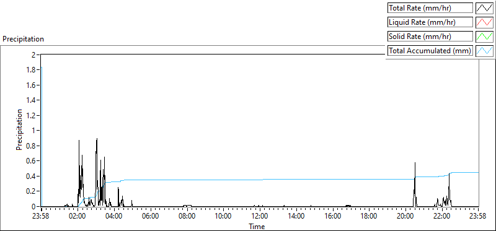The width and height of the screenshot is (496, 231).
Task: Click the tallest rate peak near 03:00
Action: coord(97,139)
